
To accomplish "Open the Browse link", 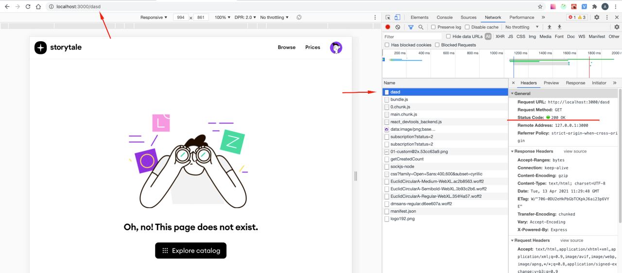I will click(x=287, y=48).
